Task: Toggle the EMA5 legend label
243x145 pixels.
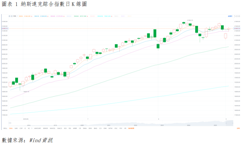Action: pyautogui.click(x=21, y=16)
